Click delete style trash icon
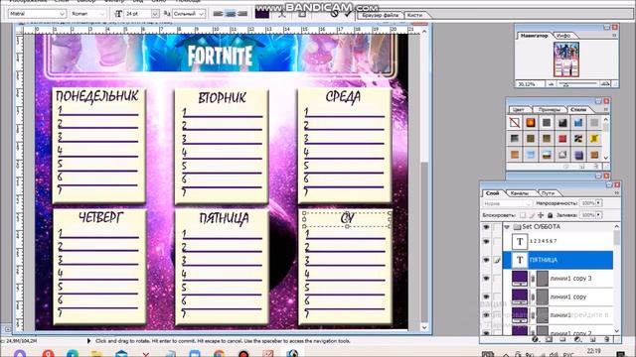This screenshot has height=357, width=636. [x=596, y=167]
